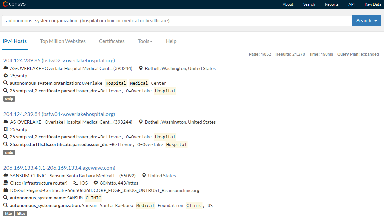Open the Certificates tab

pyautogui.click(x=112, y=41)
